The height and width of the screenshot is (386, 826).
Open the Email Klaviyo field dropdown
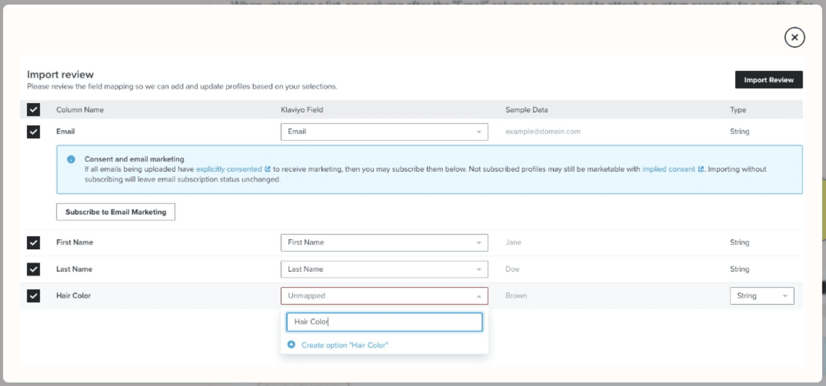[x=384, y=132]
